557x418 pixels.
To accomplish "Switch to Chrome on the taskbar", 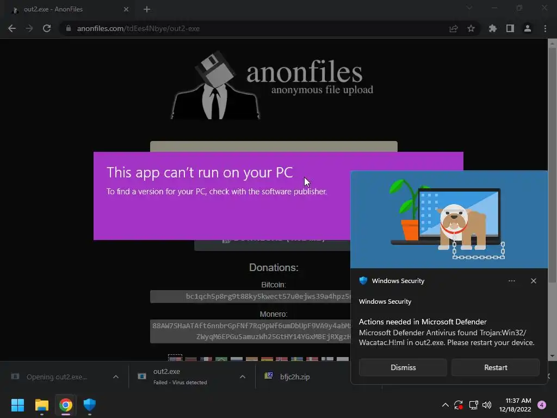I will click(66, 405).
